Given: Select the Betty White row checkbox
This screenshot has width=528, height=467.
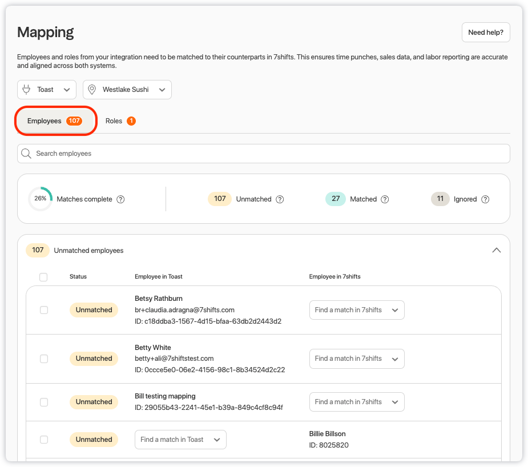Looking at the screenshot, I should (44, 359).
